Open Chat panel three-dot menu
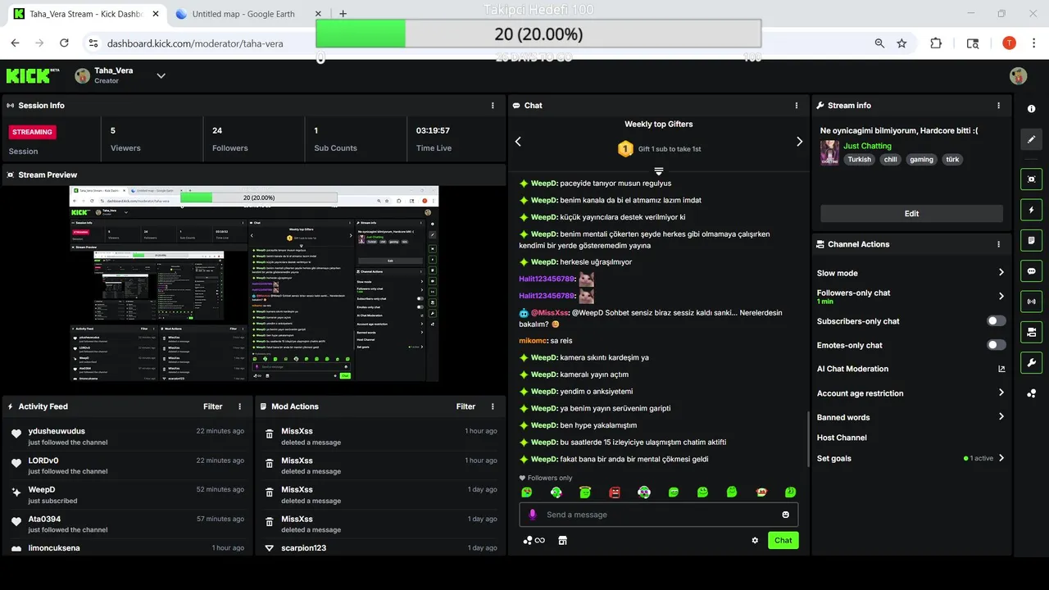This screenshot has width=1049, height=590. (797, 106)
